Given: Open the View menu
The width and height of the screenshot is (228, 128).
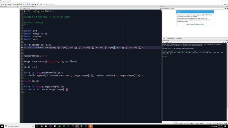Looking at the screenshot, I should click(35, 3).
